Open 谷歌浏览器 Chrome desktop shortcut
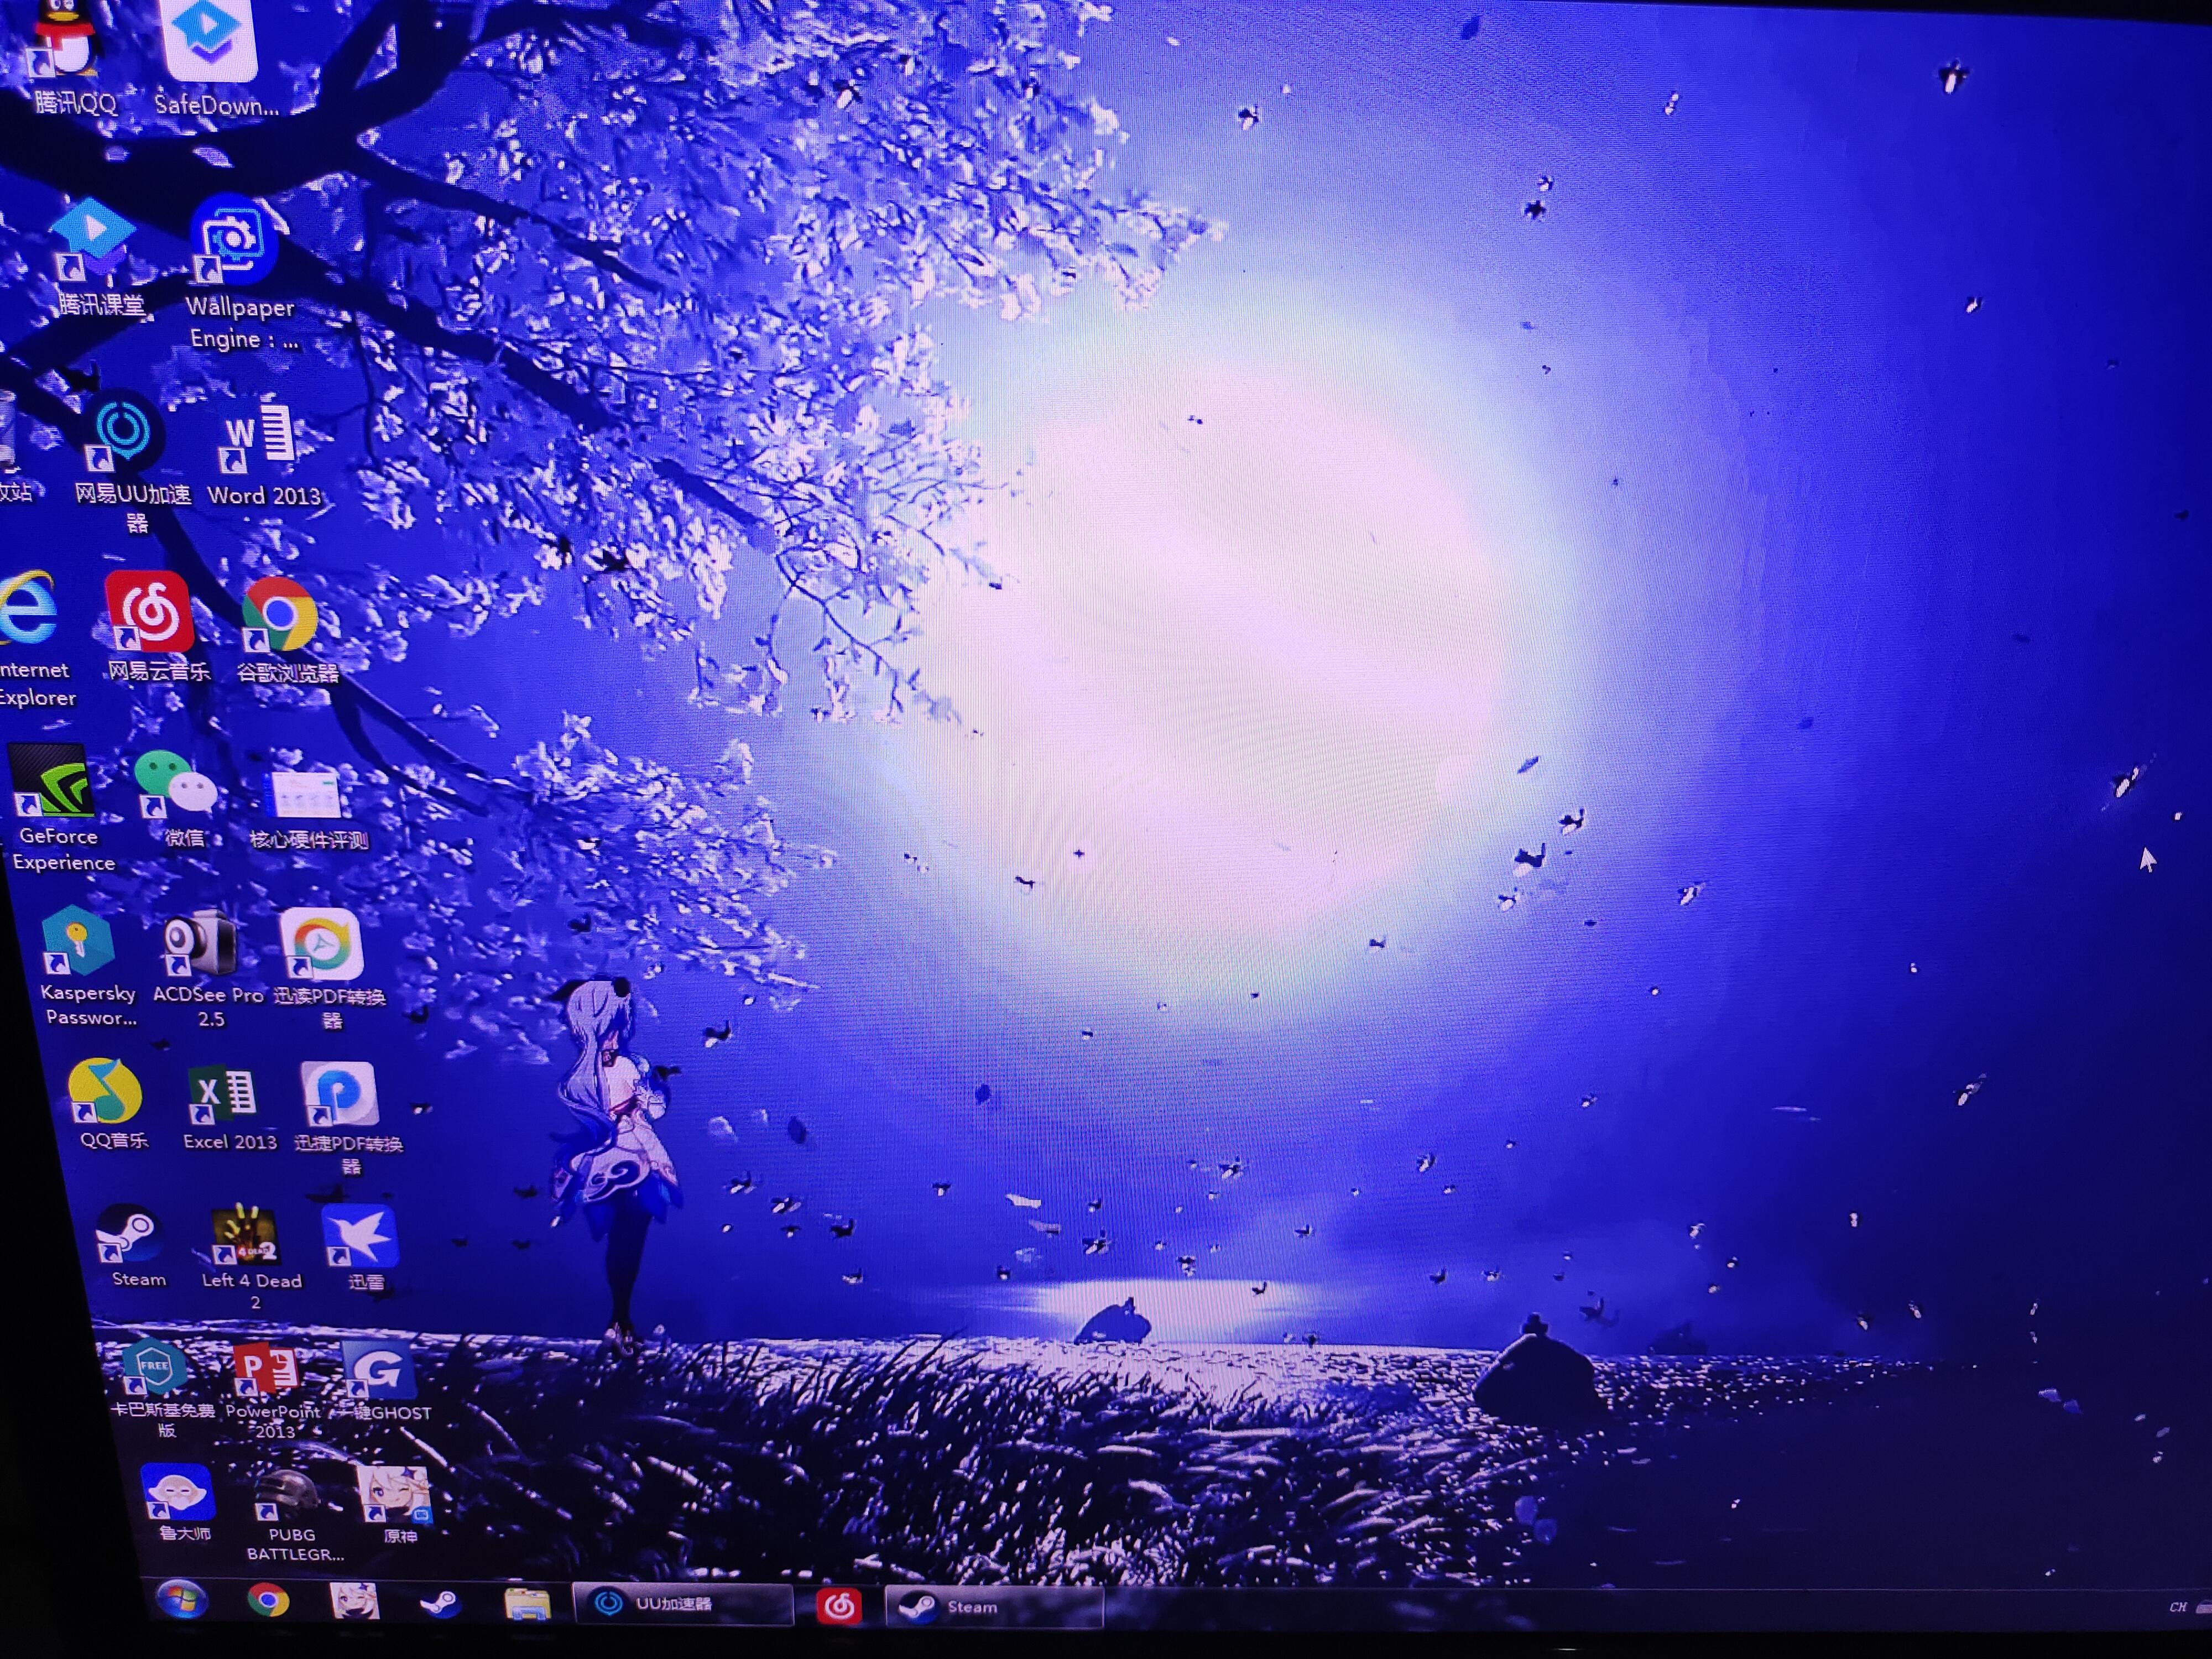Viewport: 2212px width, 1659px height. [279, 614]
